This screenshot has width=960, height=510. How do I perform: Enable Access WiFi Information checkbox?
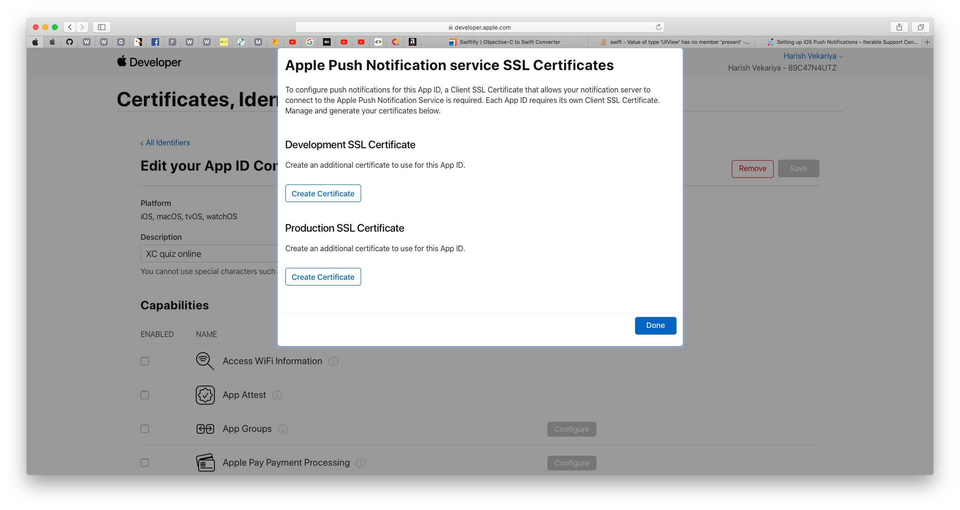tap(145, 361)
